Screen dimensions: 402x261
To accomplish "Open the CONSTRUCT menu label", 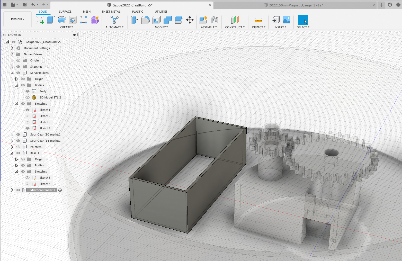I will coord(235,27).
